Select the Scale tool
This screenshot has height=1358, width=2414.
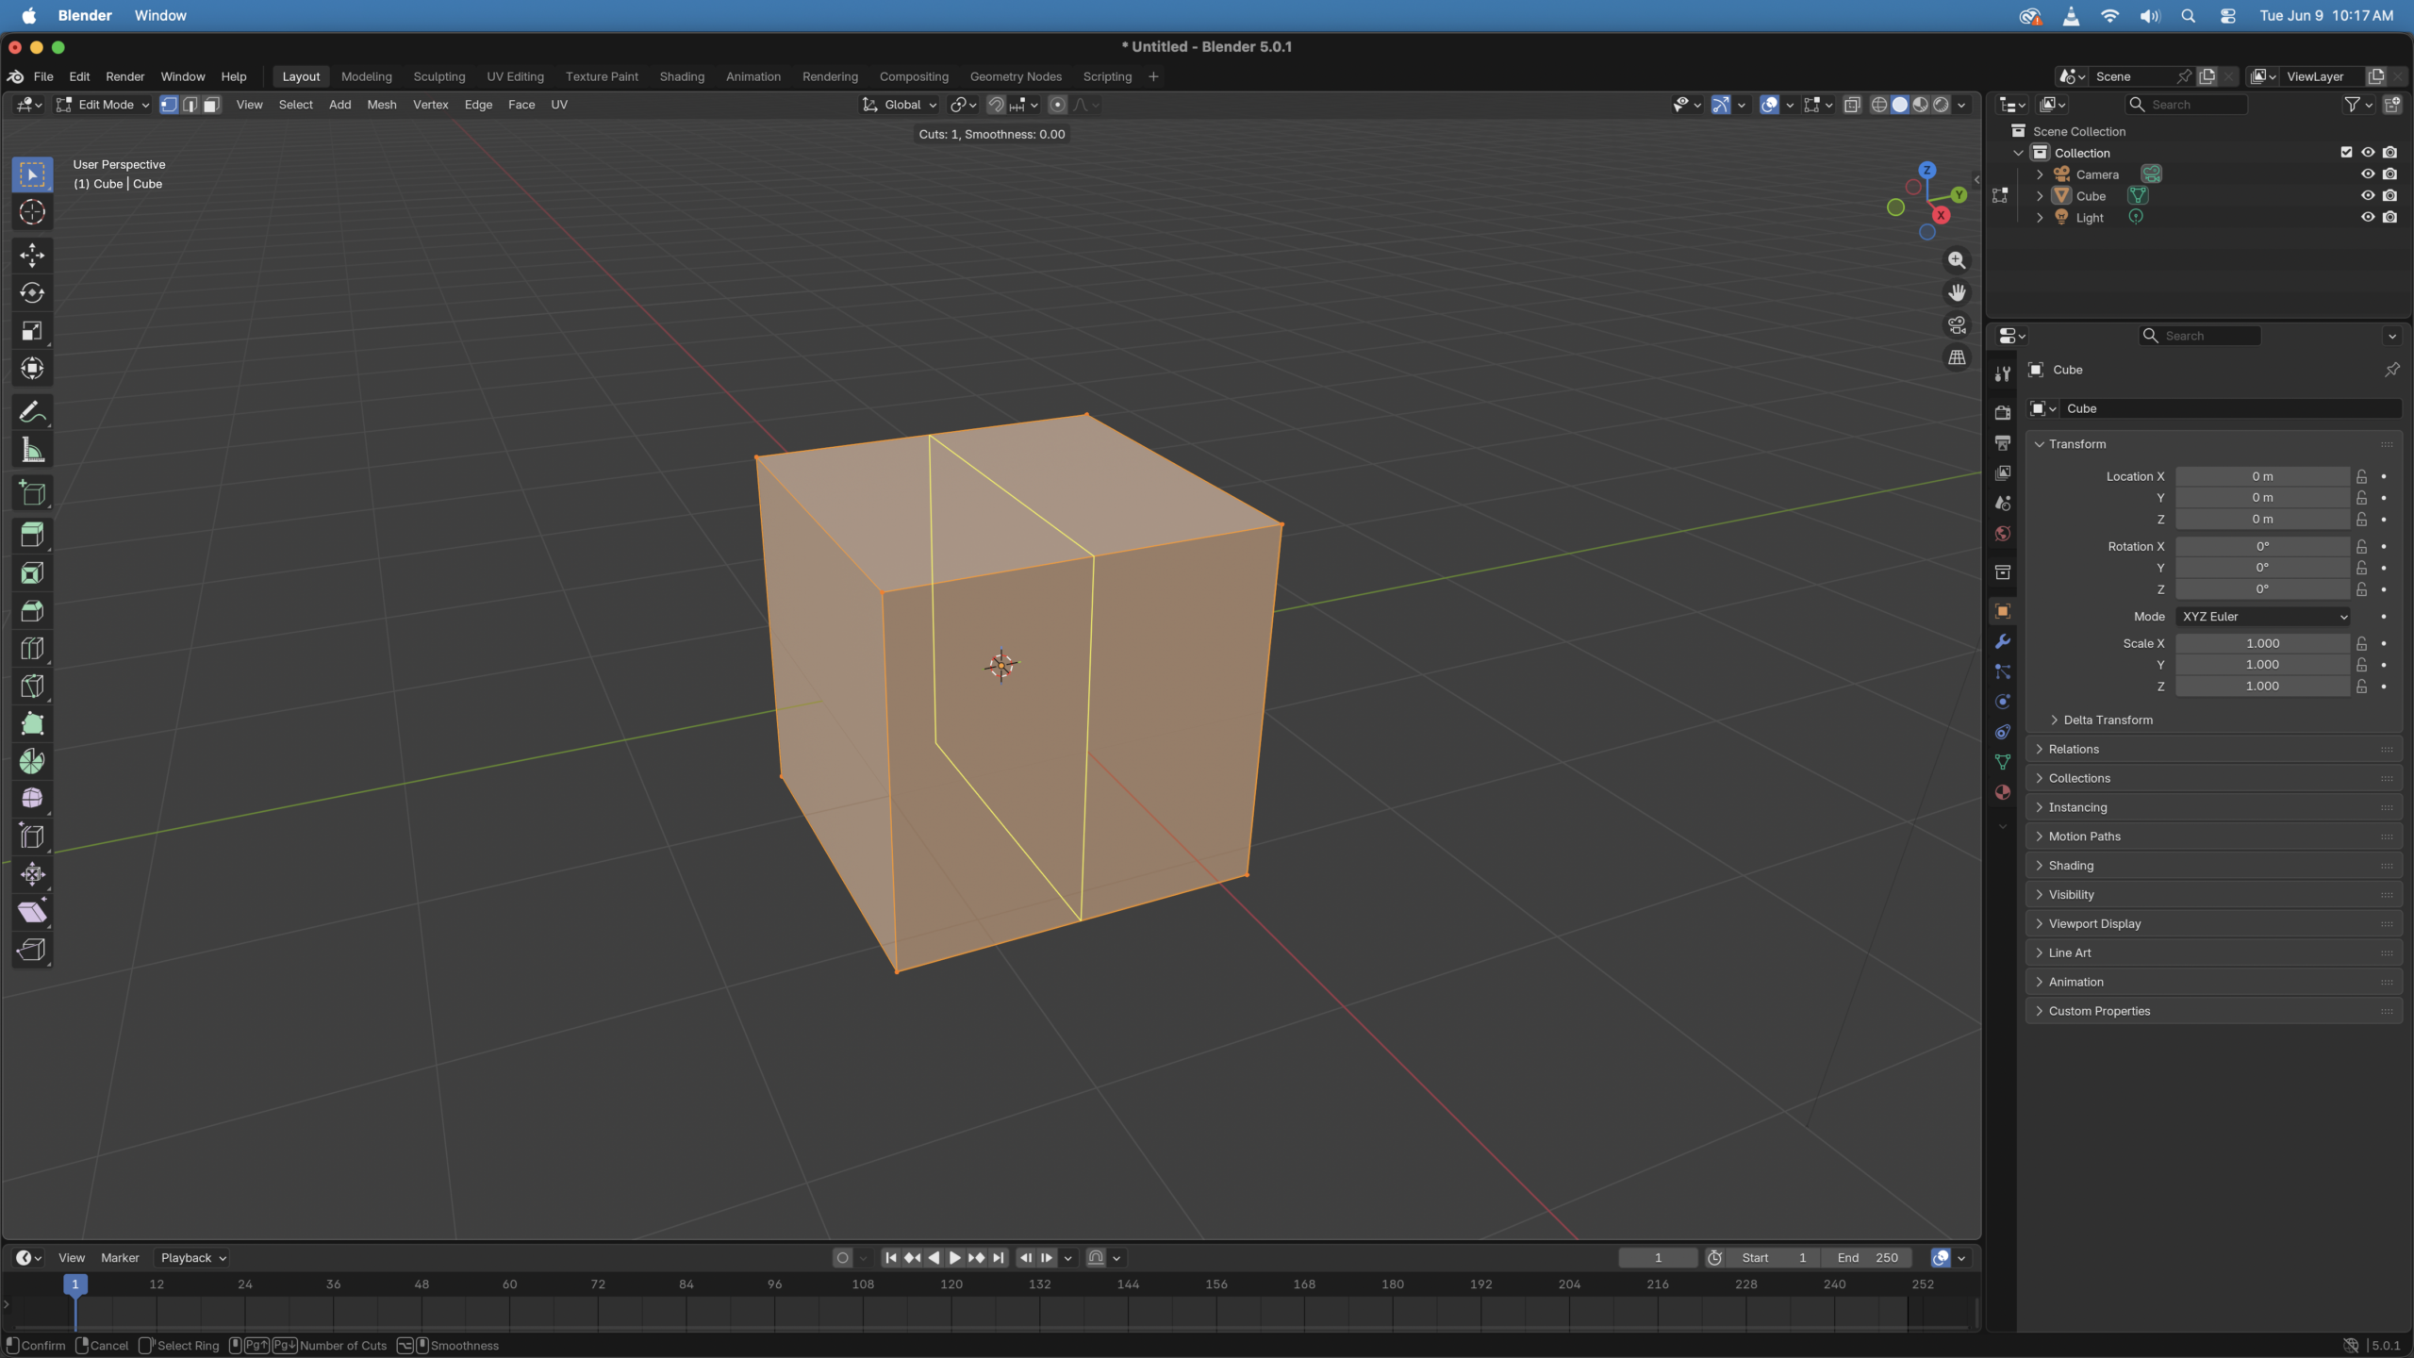pos(32,330)
